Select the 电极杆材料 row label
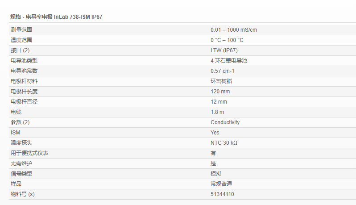Viewport: 356px width, 205px height. (x=24, y=81)
